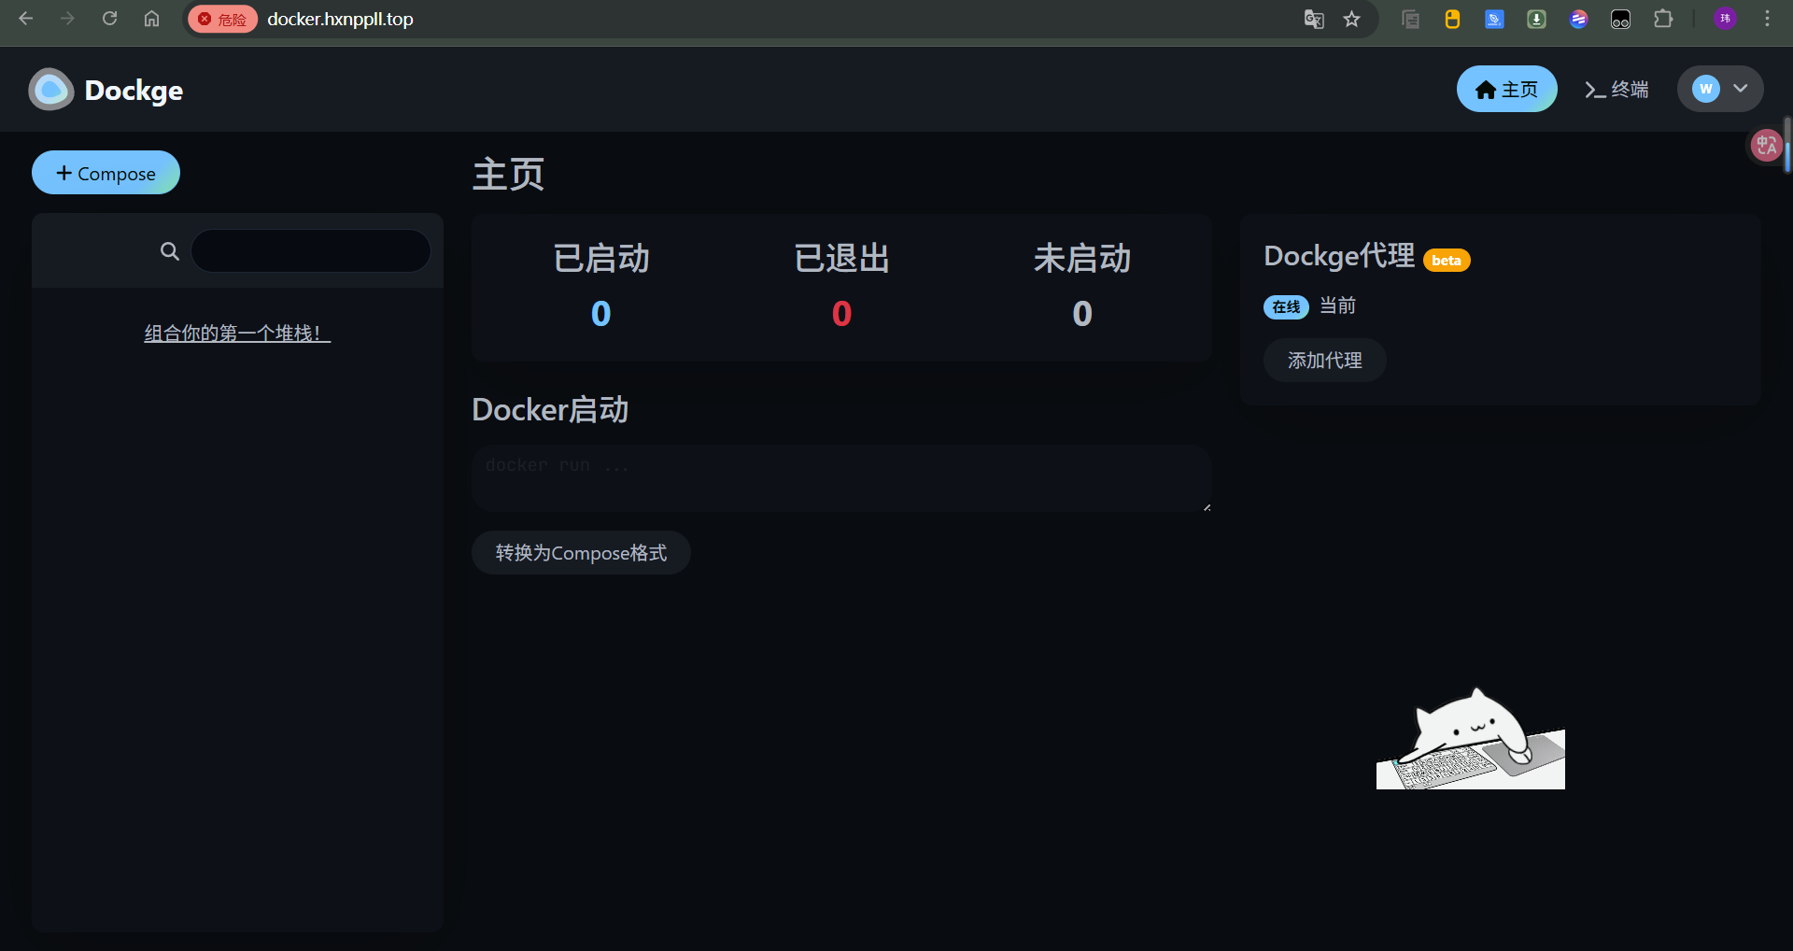Click the 在线 status badge
The image size is (1793, 951).
pos(1286,307)
